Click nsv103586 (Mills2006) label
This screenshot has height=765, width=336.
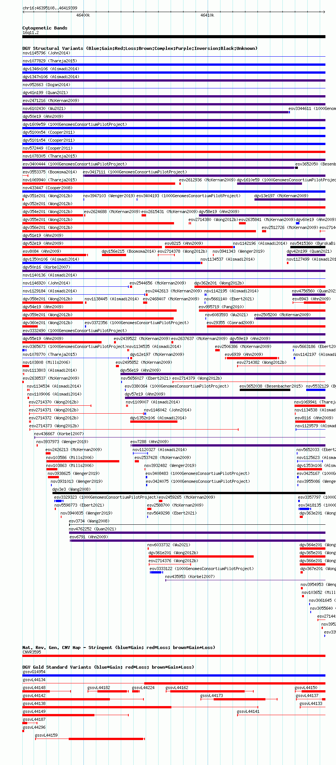click(70, 457)
